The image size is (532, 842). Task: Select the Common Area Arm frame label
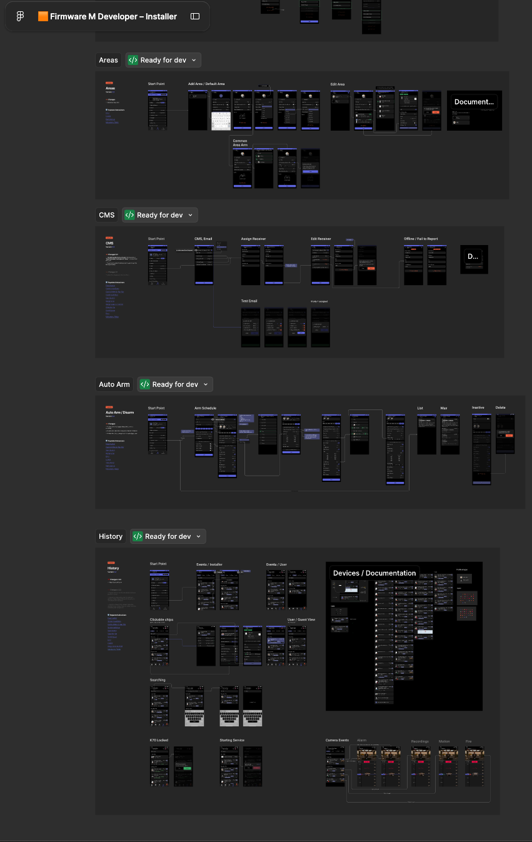pyautogui.click(x=240, y=143)
